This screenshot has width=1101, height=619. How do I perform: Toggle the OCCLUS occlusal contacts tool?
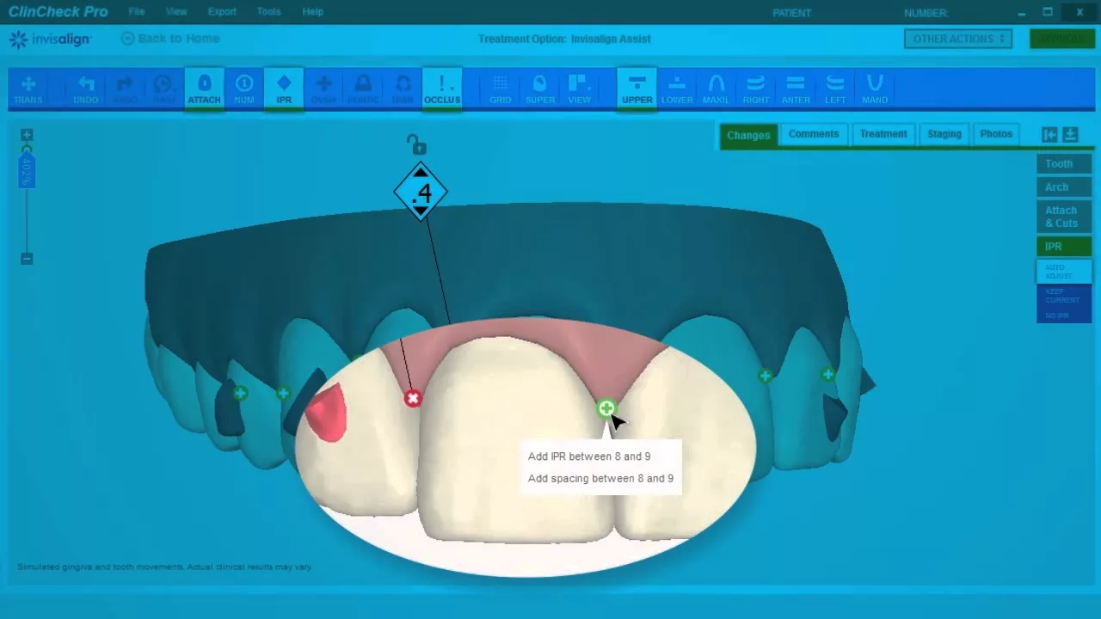click(442, 89)
